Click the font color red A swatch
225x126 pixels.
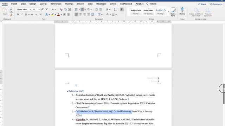click(x=58, y=14)
